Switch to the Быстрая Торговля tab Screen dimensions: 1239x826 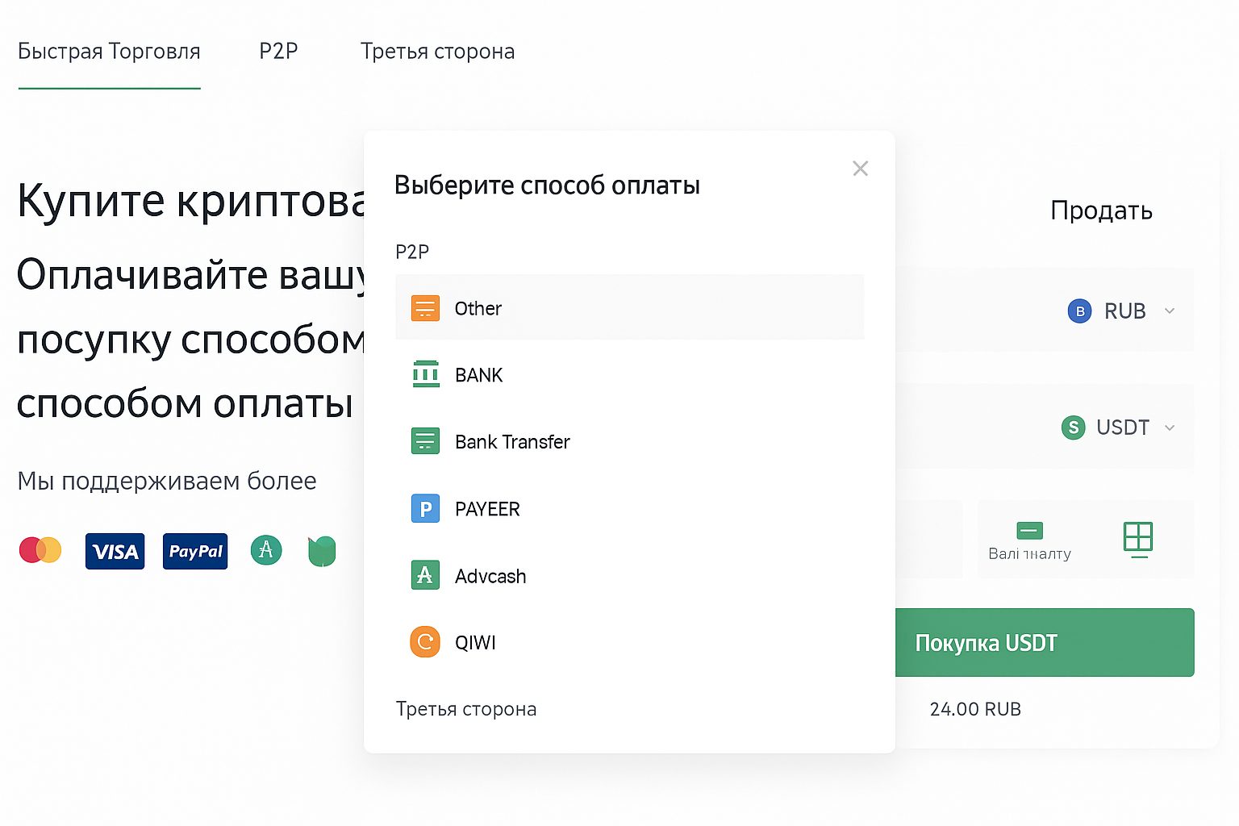point(109,52)
